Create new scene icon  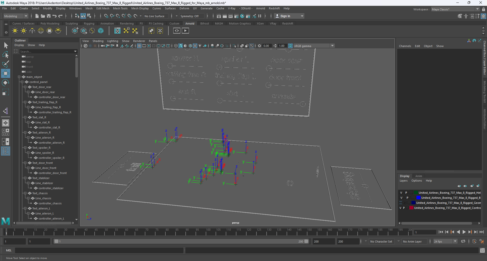[x=37, y=16]
